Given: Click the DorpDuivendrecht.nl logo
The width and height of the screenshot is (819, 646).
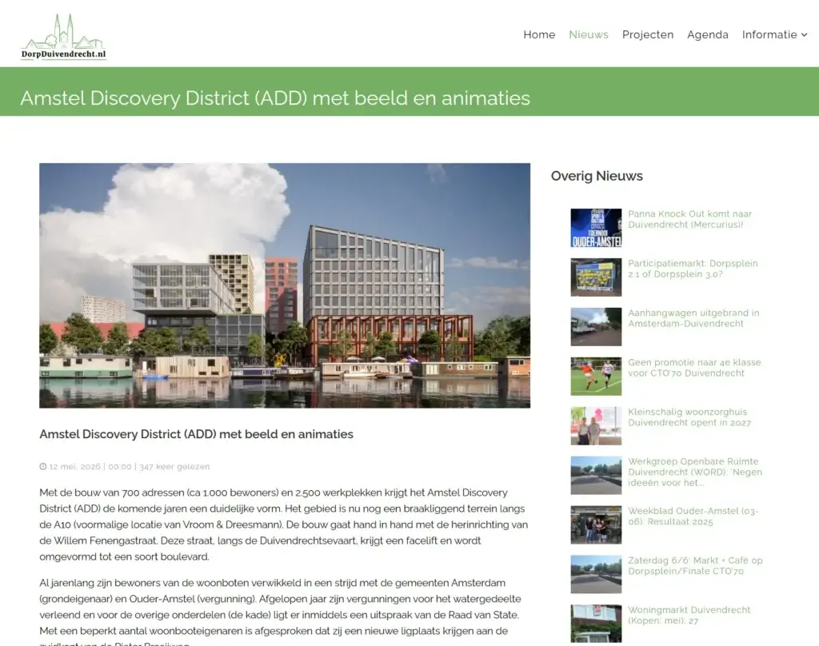Looking at the screenshot, I should (64, 37).
